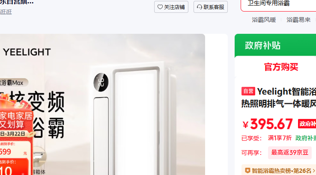Click the ¥395.67 price
Image resolution: width=316 pixels, height=175 pixels.
(x=268, y=124)
